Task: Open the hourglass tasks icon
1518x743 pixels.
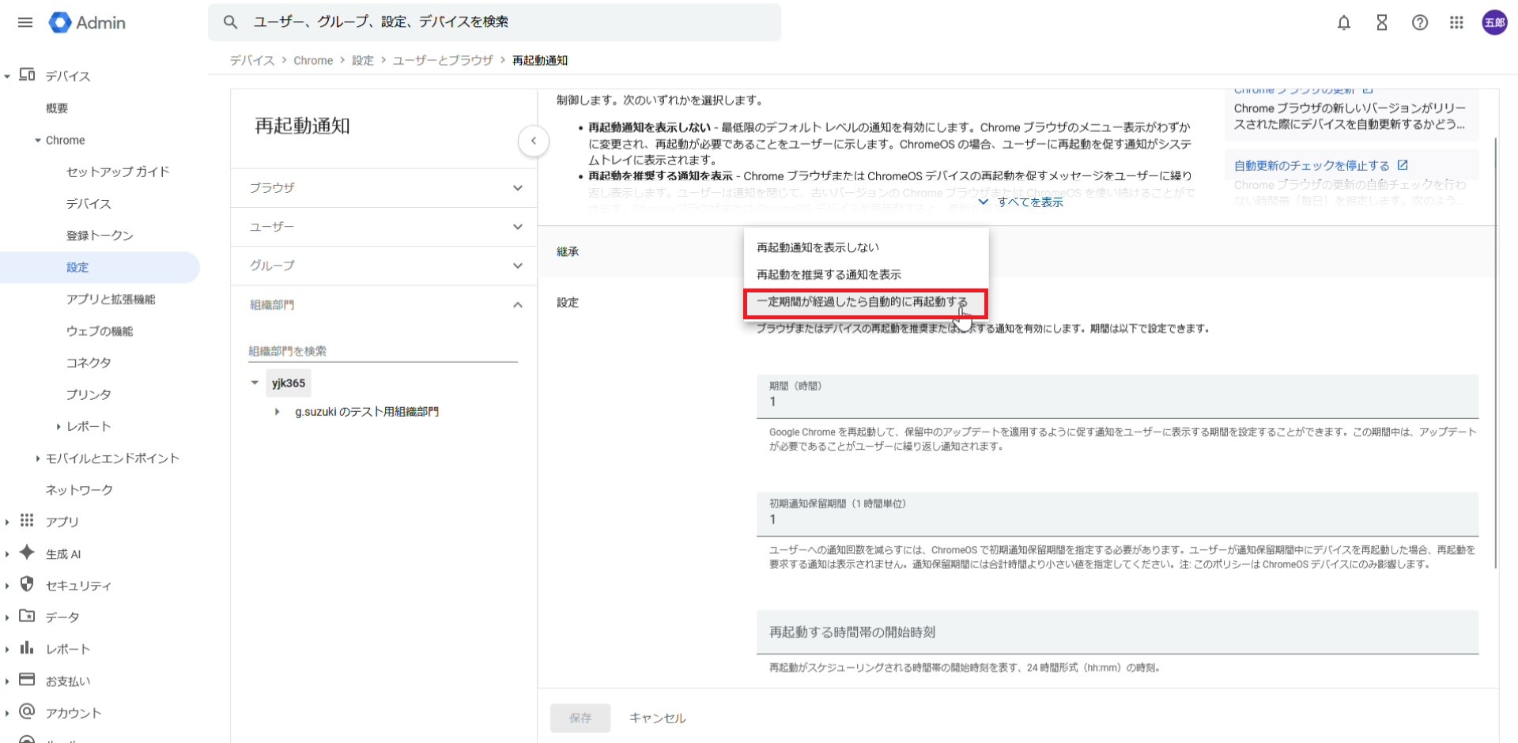Action: tap(1381, 23)
